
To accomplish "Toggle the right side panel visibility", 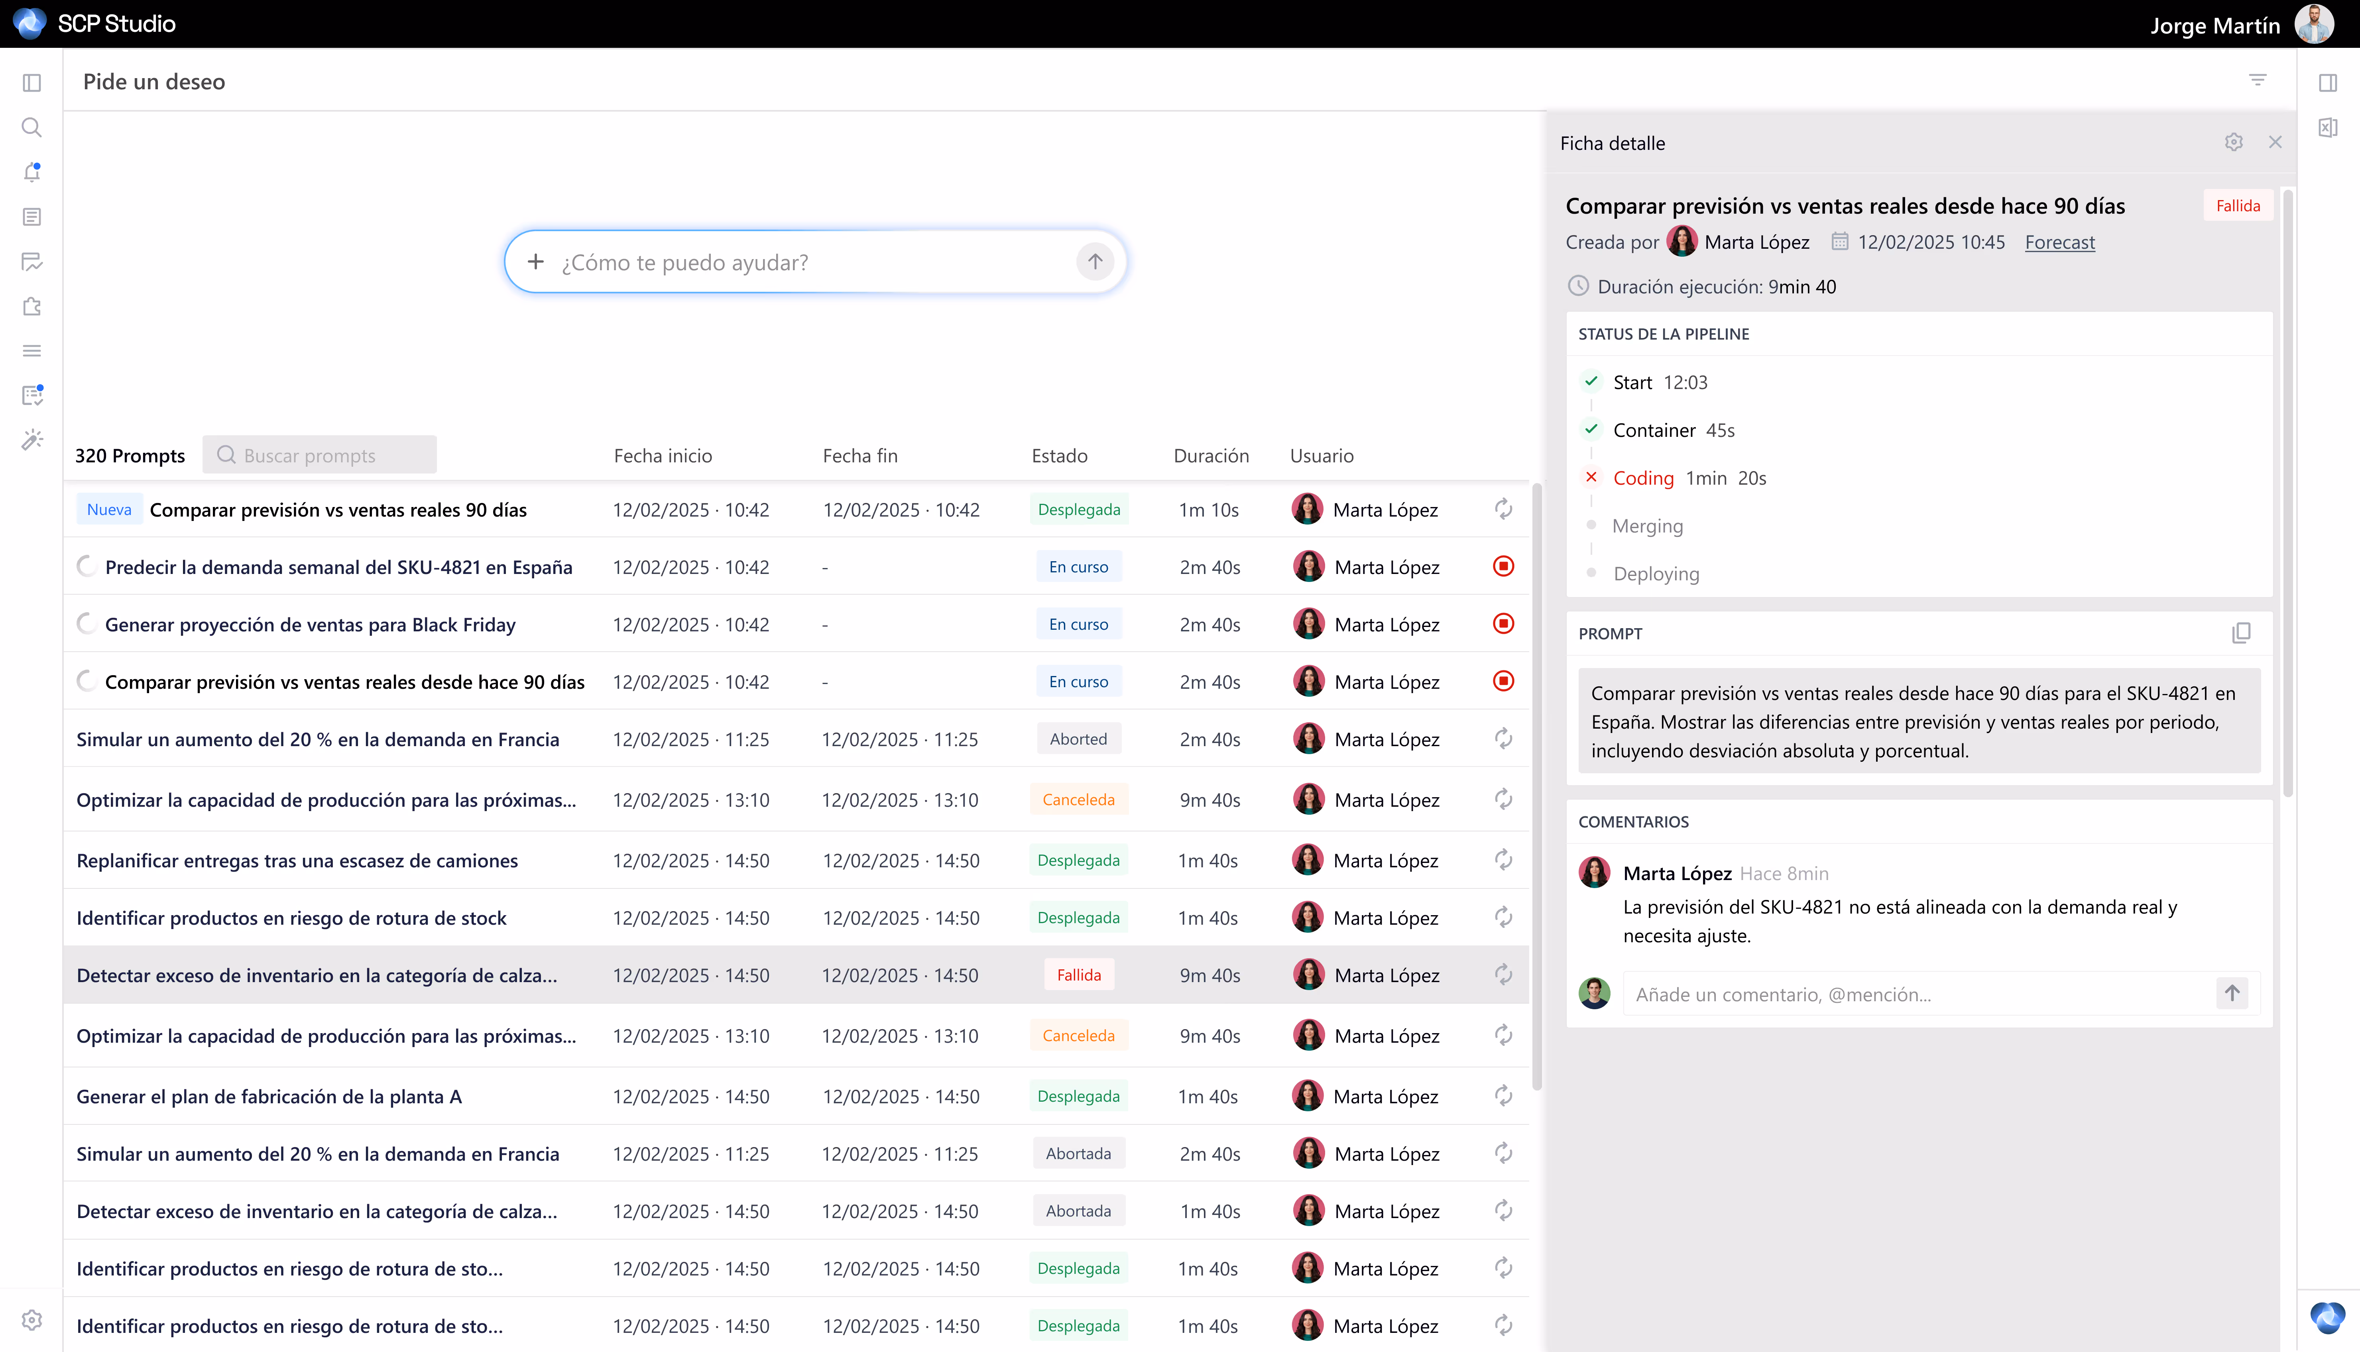I will tap(2329, 83).
